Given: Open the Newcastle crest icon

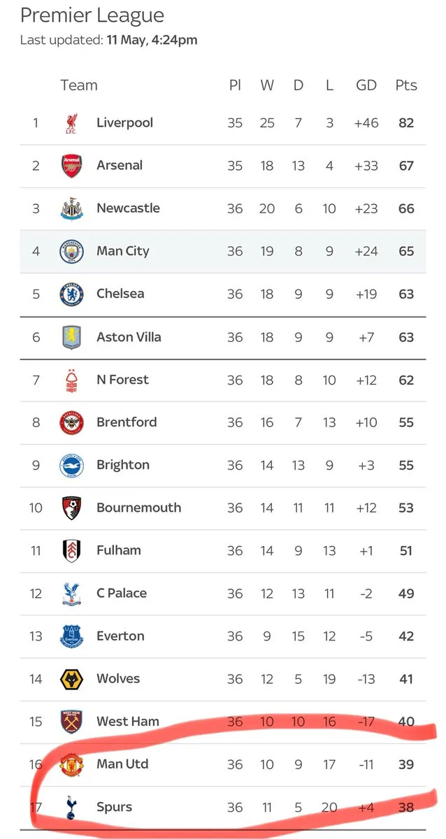Looking at the screenshot, I should [x=71, y=208].
